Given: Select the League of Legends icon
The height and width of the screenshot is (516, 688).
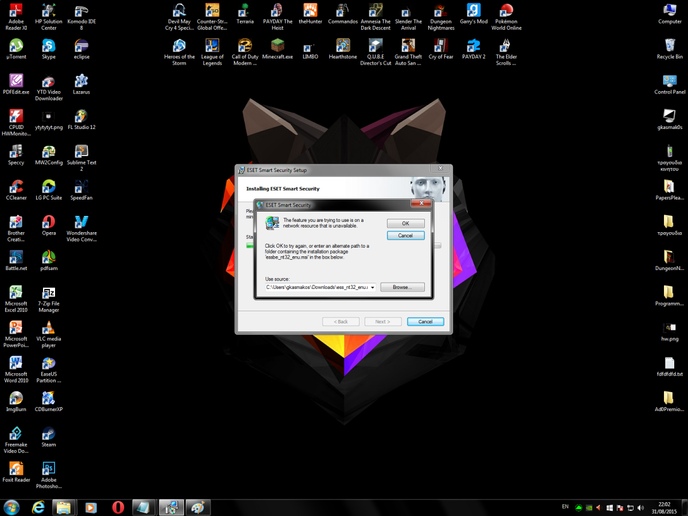Looking at the screenshot, I should click(212, 53).
